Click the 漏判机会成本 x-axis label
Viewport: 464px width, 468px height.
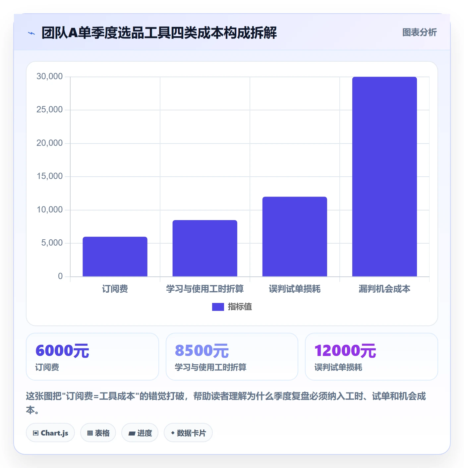pos(384,289)
